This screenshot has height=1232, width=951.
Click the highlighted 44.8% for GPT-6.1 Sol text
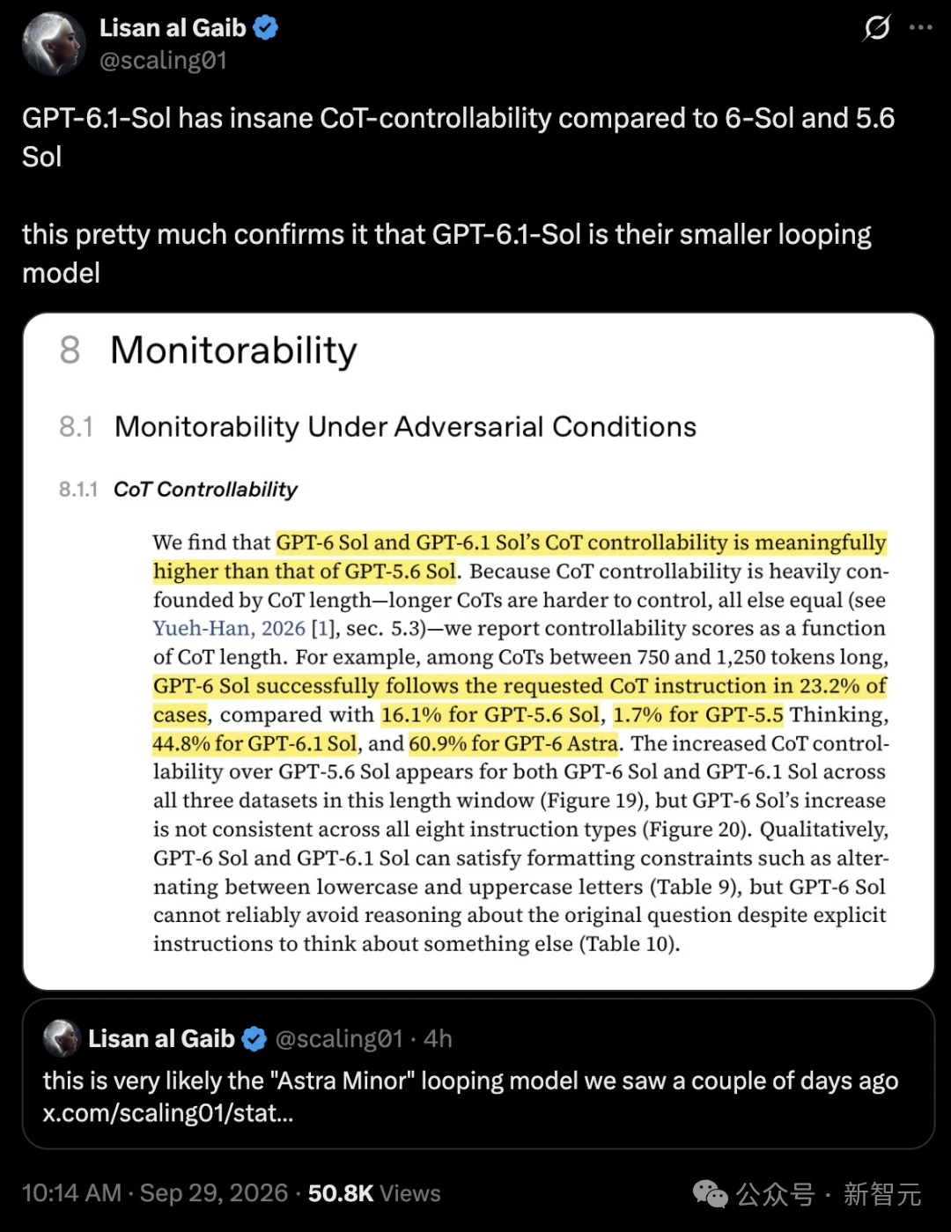255,744
